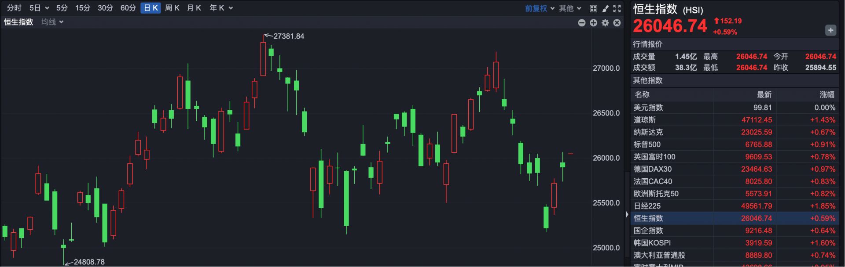845x267 pixels.
Task: Expand the 5日 period dropdown arrow
Action: pos(47,8)
